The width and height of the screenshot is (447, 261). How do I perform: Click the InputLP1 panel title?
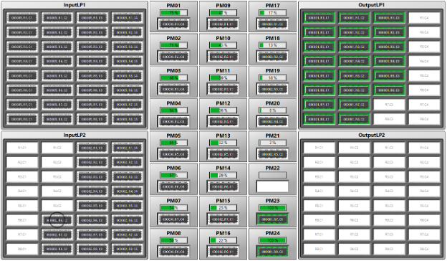click(74, 5)
